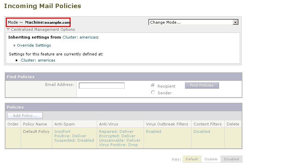Click the Override Settings link
Image resolution: width=293 pixels, height=165 pixels.
(x=34, y=45)
